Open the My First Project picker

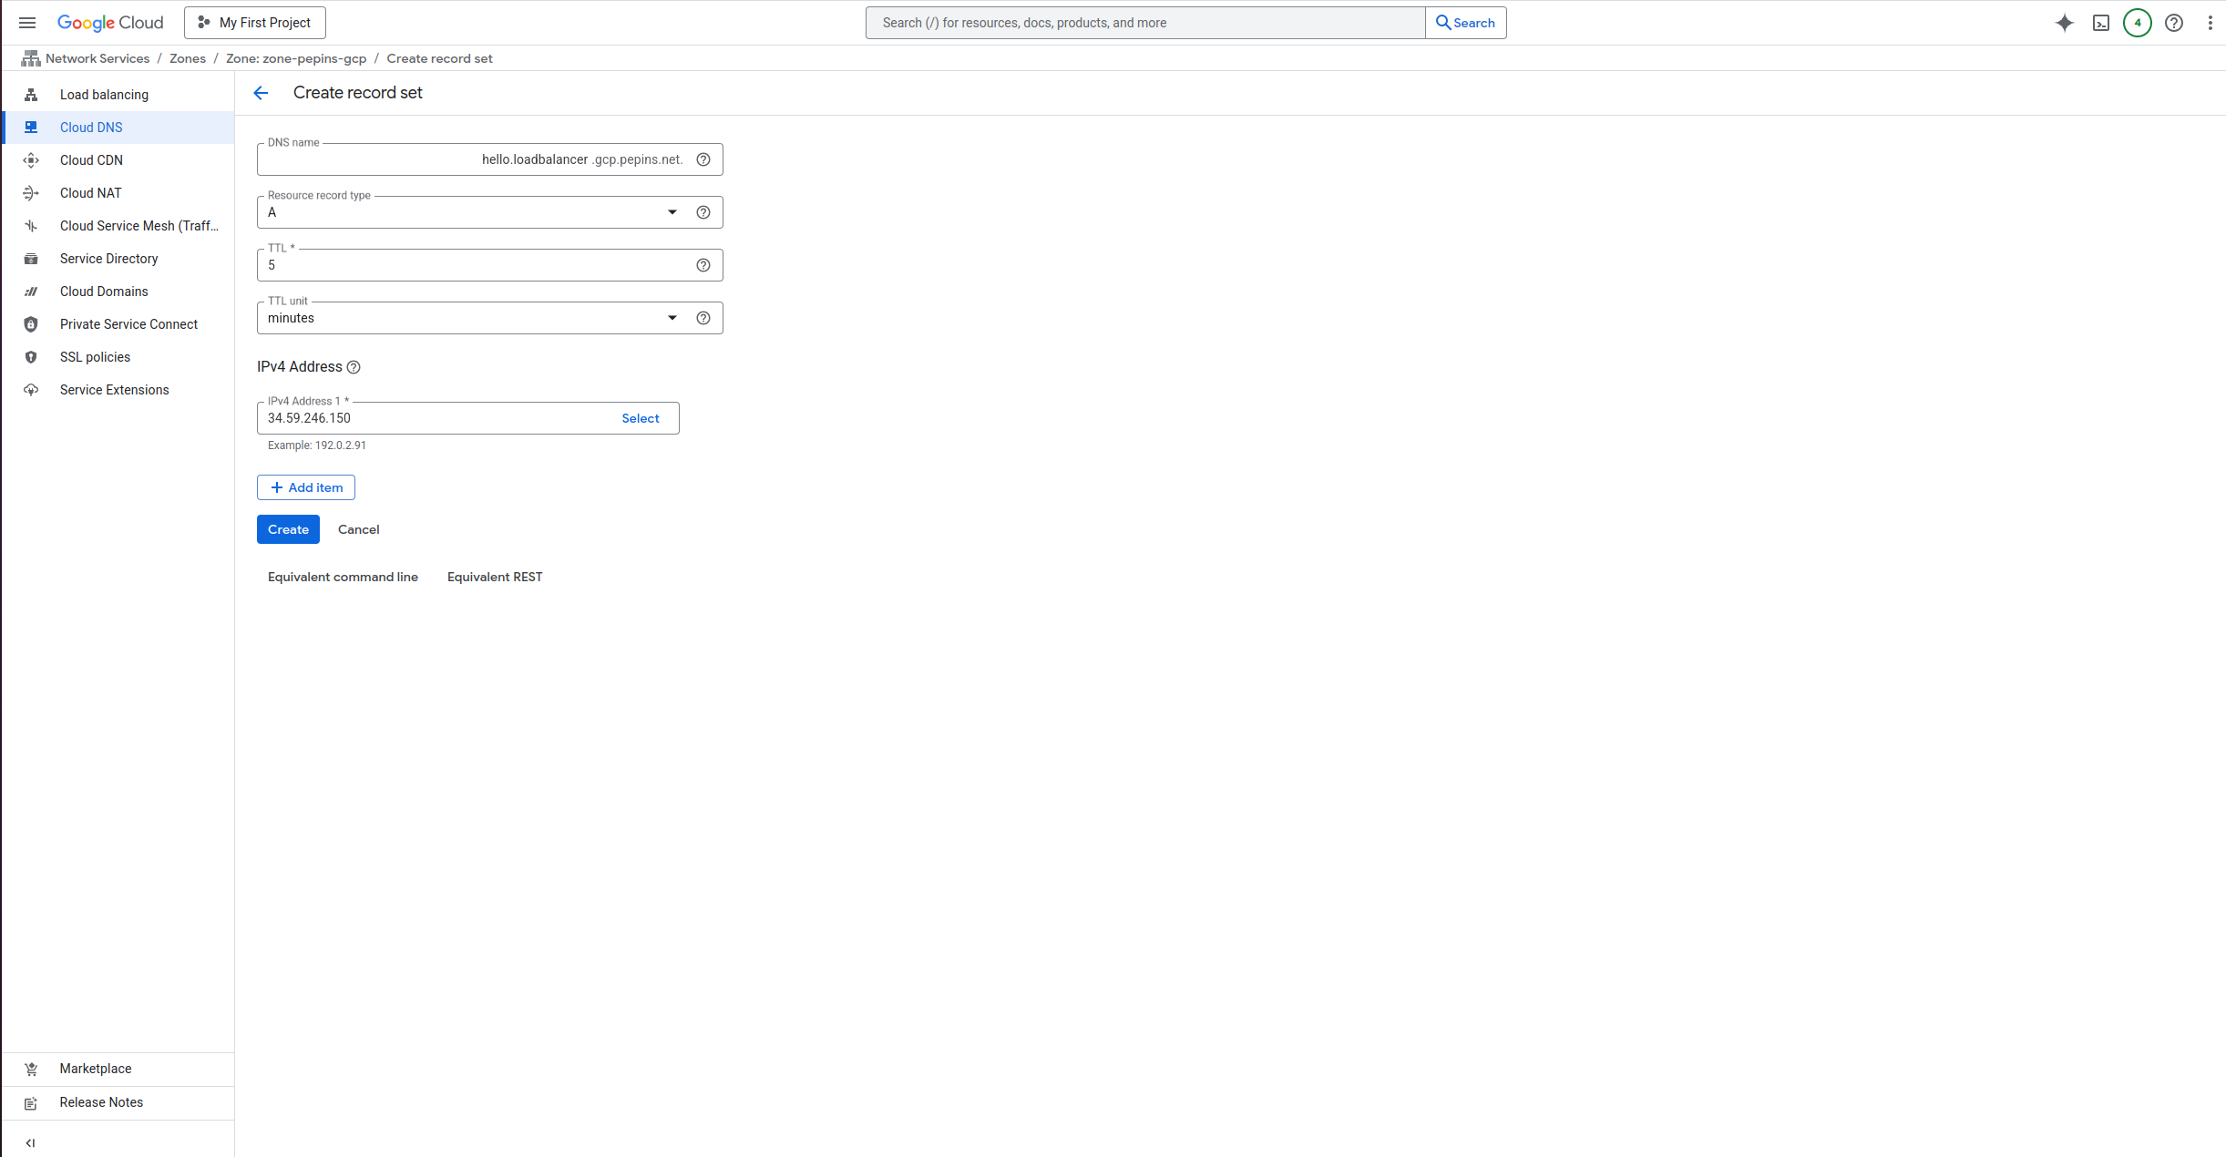(x=254, y=22)
